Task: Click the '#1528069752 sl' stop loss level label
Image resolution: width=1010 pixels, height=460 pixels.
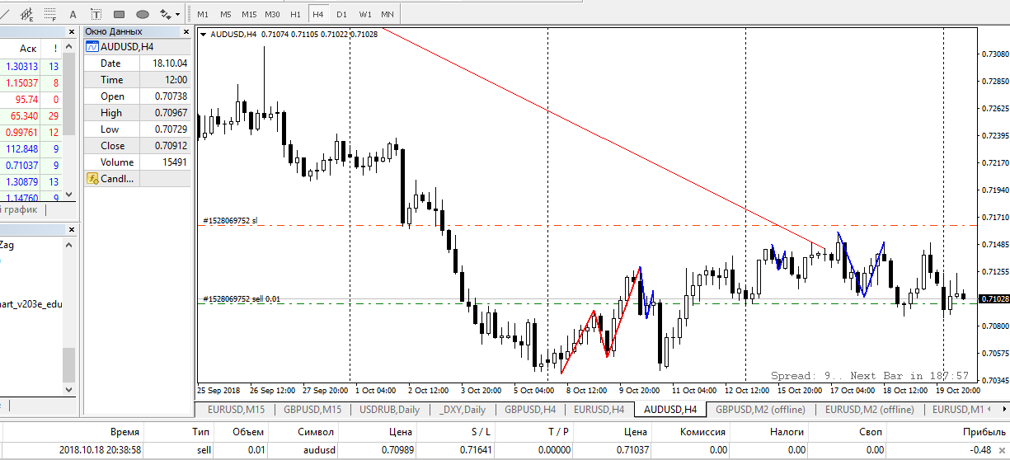Action: click(x=230, y=221)
